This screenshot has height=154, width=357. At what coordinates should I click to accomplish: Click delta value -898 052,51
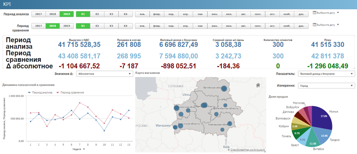coord(178,66)
